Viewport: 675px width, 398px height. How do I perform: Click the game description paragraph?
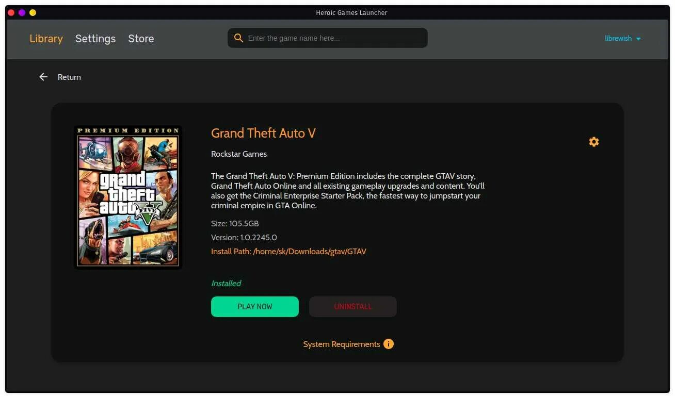click(348, 191)
